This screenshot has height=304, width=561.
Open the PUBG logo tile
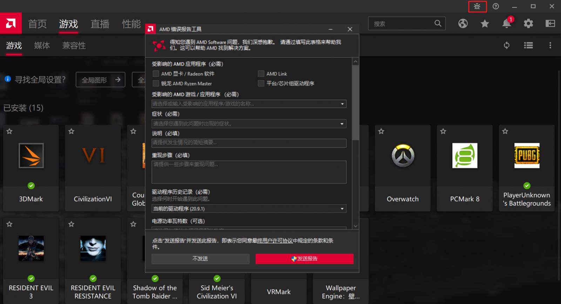click(x=527, y=156)
